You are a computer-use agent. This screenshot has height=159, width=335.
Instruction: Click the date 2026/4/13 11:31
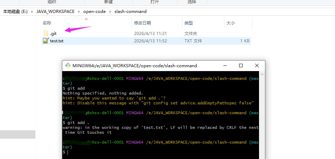coord(151,34)
